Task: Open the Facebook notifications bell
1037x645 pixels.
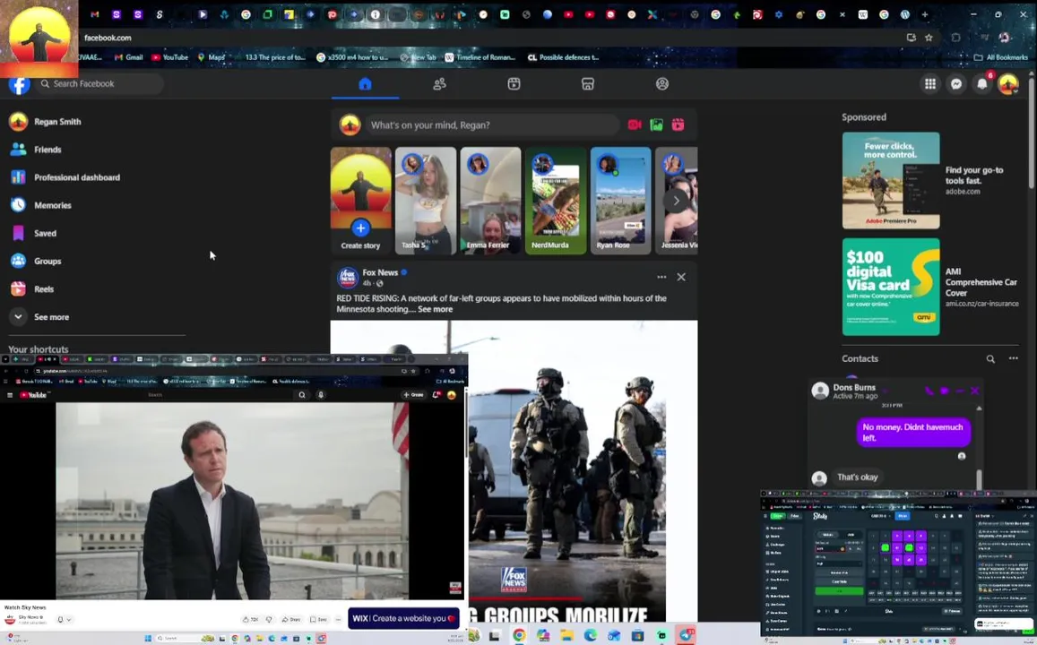Action: click(x=982, y=84)
